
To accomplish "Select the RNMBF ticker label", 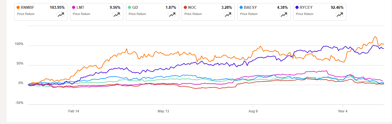I will pyautogui.click(x=28, y=7).
